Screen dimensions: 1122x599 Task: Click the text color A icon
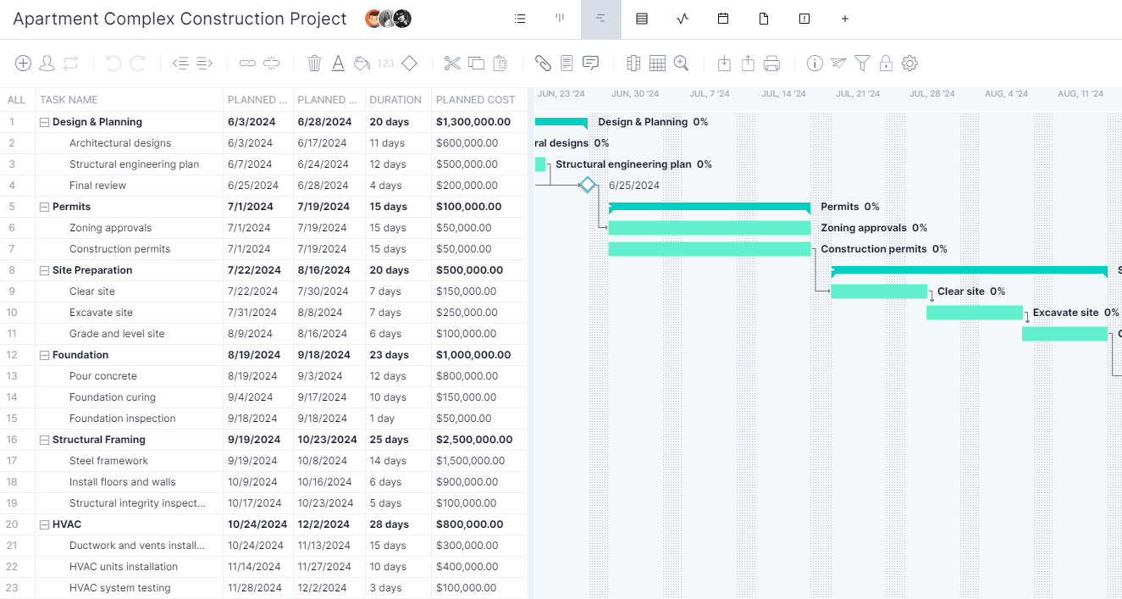coord(338,63)
